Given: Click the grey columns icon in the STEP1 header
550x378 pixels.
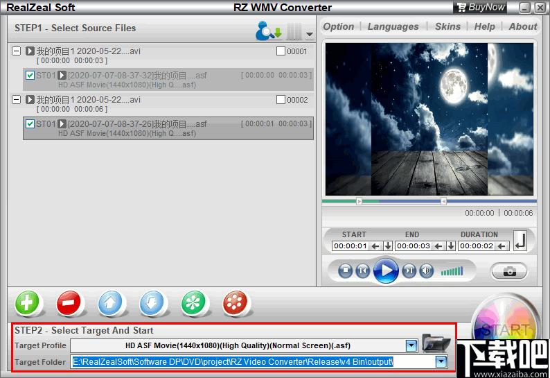Looking at the screenshot, I should 294,31.
